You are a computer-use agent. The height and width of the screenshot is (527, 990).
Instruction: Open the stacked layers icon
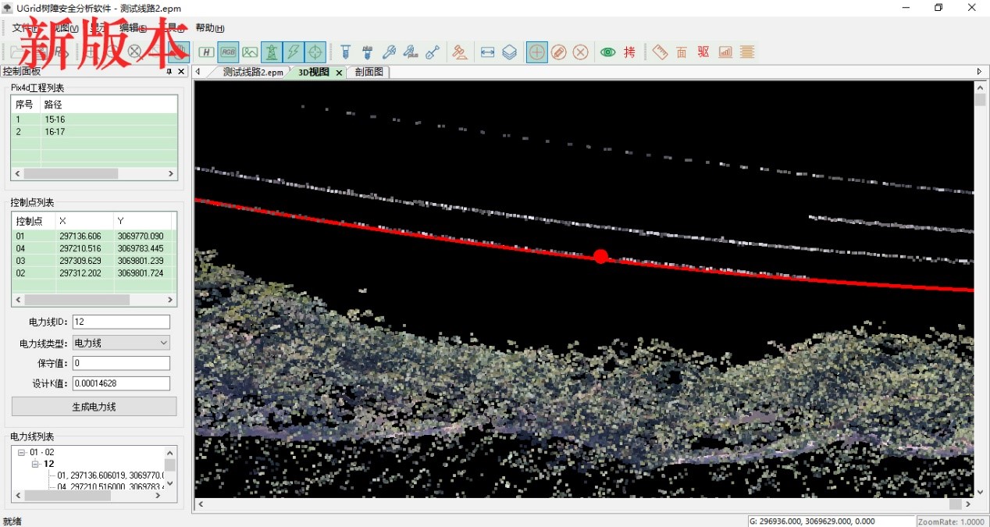tap(509, 52)
